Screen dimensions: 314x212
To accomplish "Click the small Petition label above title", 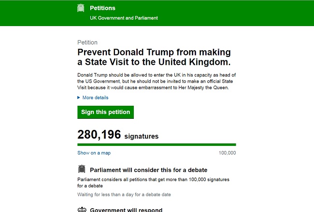I will pos(87,42).
